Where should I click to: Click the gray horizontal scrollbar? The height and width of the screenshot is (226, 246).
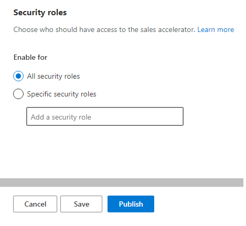(122, 182)
